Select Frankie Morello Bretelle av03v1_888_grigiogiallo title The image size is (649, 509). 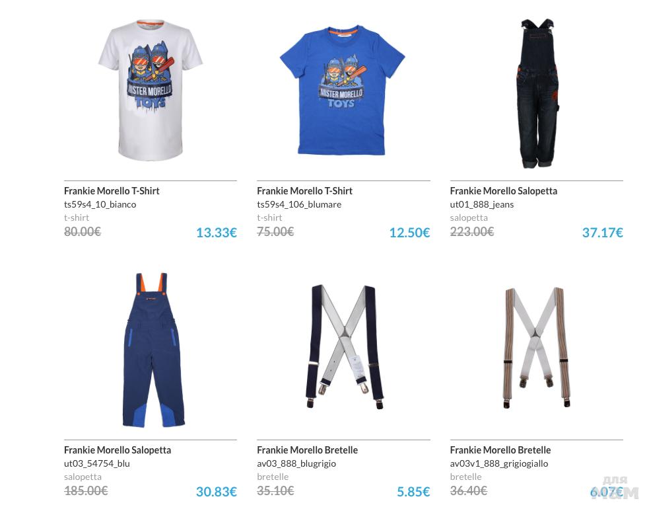pyautogui.click(x=500, y=450)
